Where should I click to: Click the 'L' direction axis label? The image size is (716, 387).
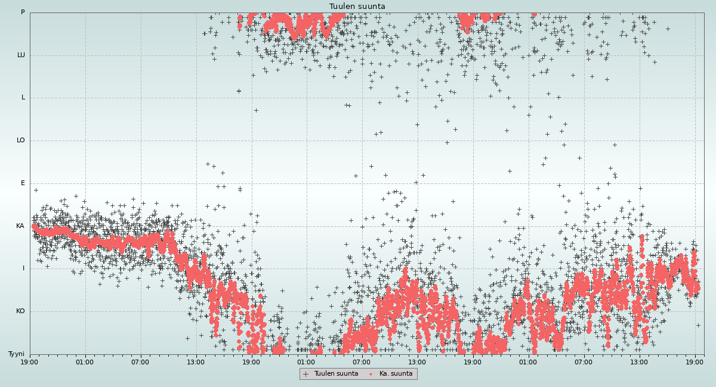click(23, 98)
